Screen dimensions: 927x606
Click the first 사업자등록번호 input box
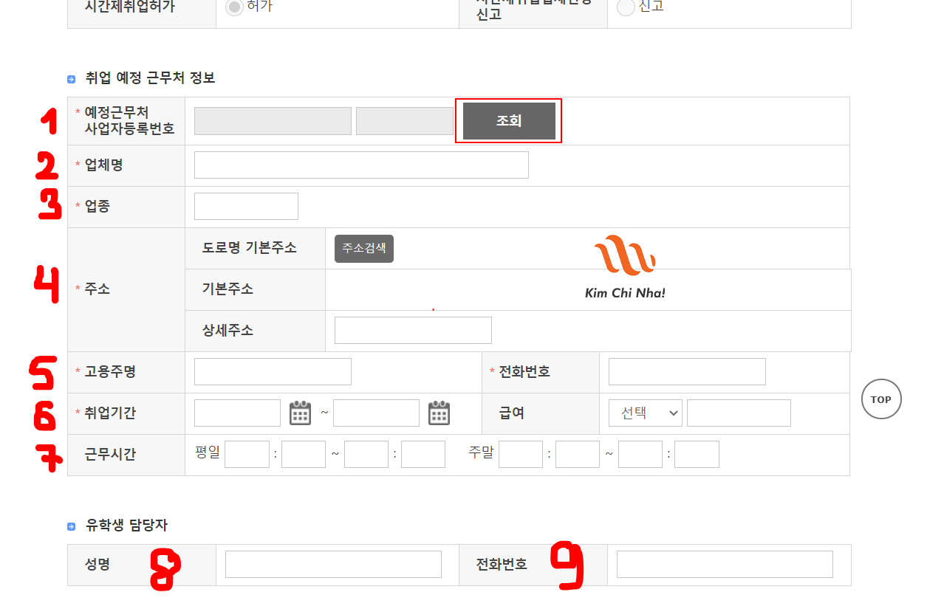273,121
